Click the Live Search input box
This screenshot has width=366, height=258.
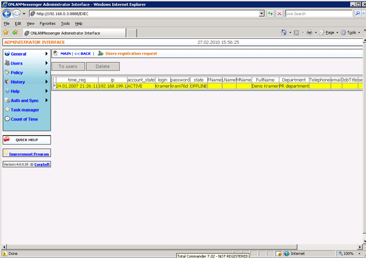319,14
